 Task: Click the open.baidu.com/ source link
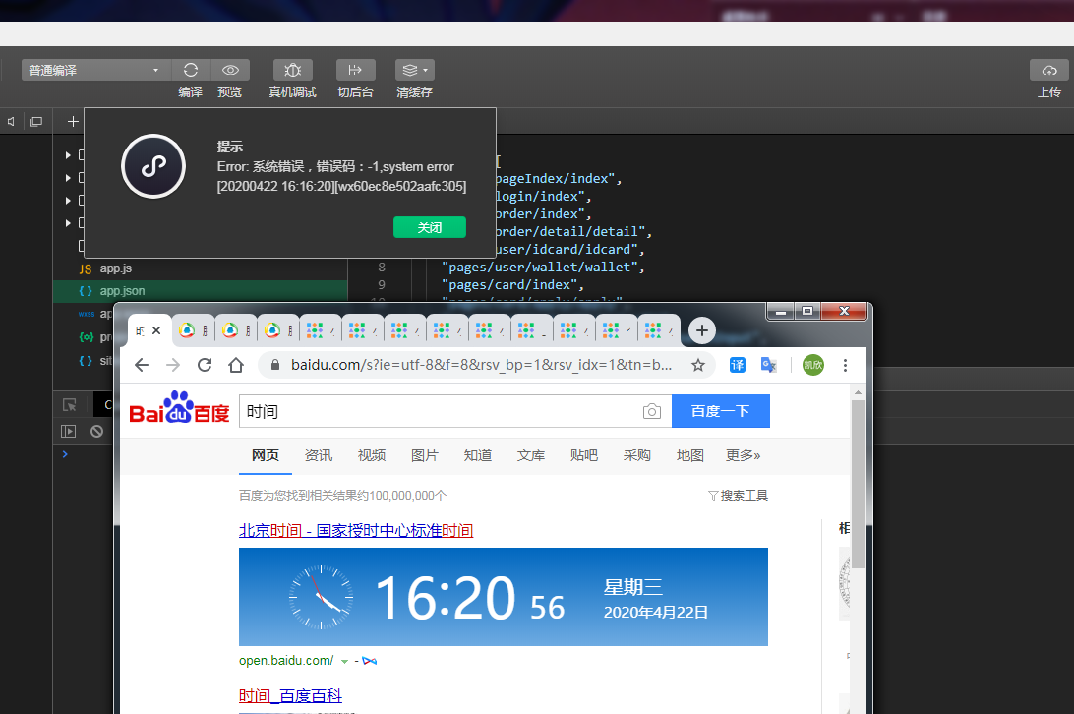click(x=286, y=661)
